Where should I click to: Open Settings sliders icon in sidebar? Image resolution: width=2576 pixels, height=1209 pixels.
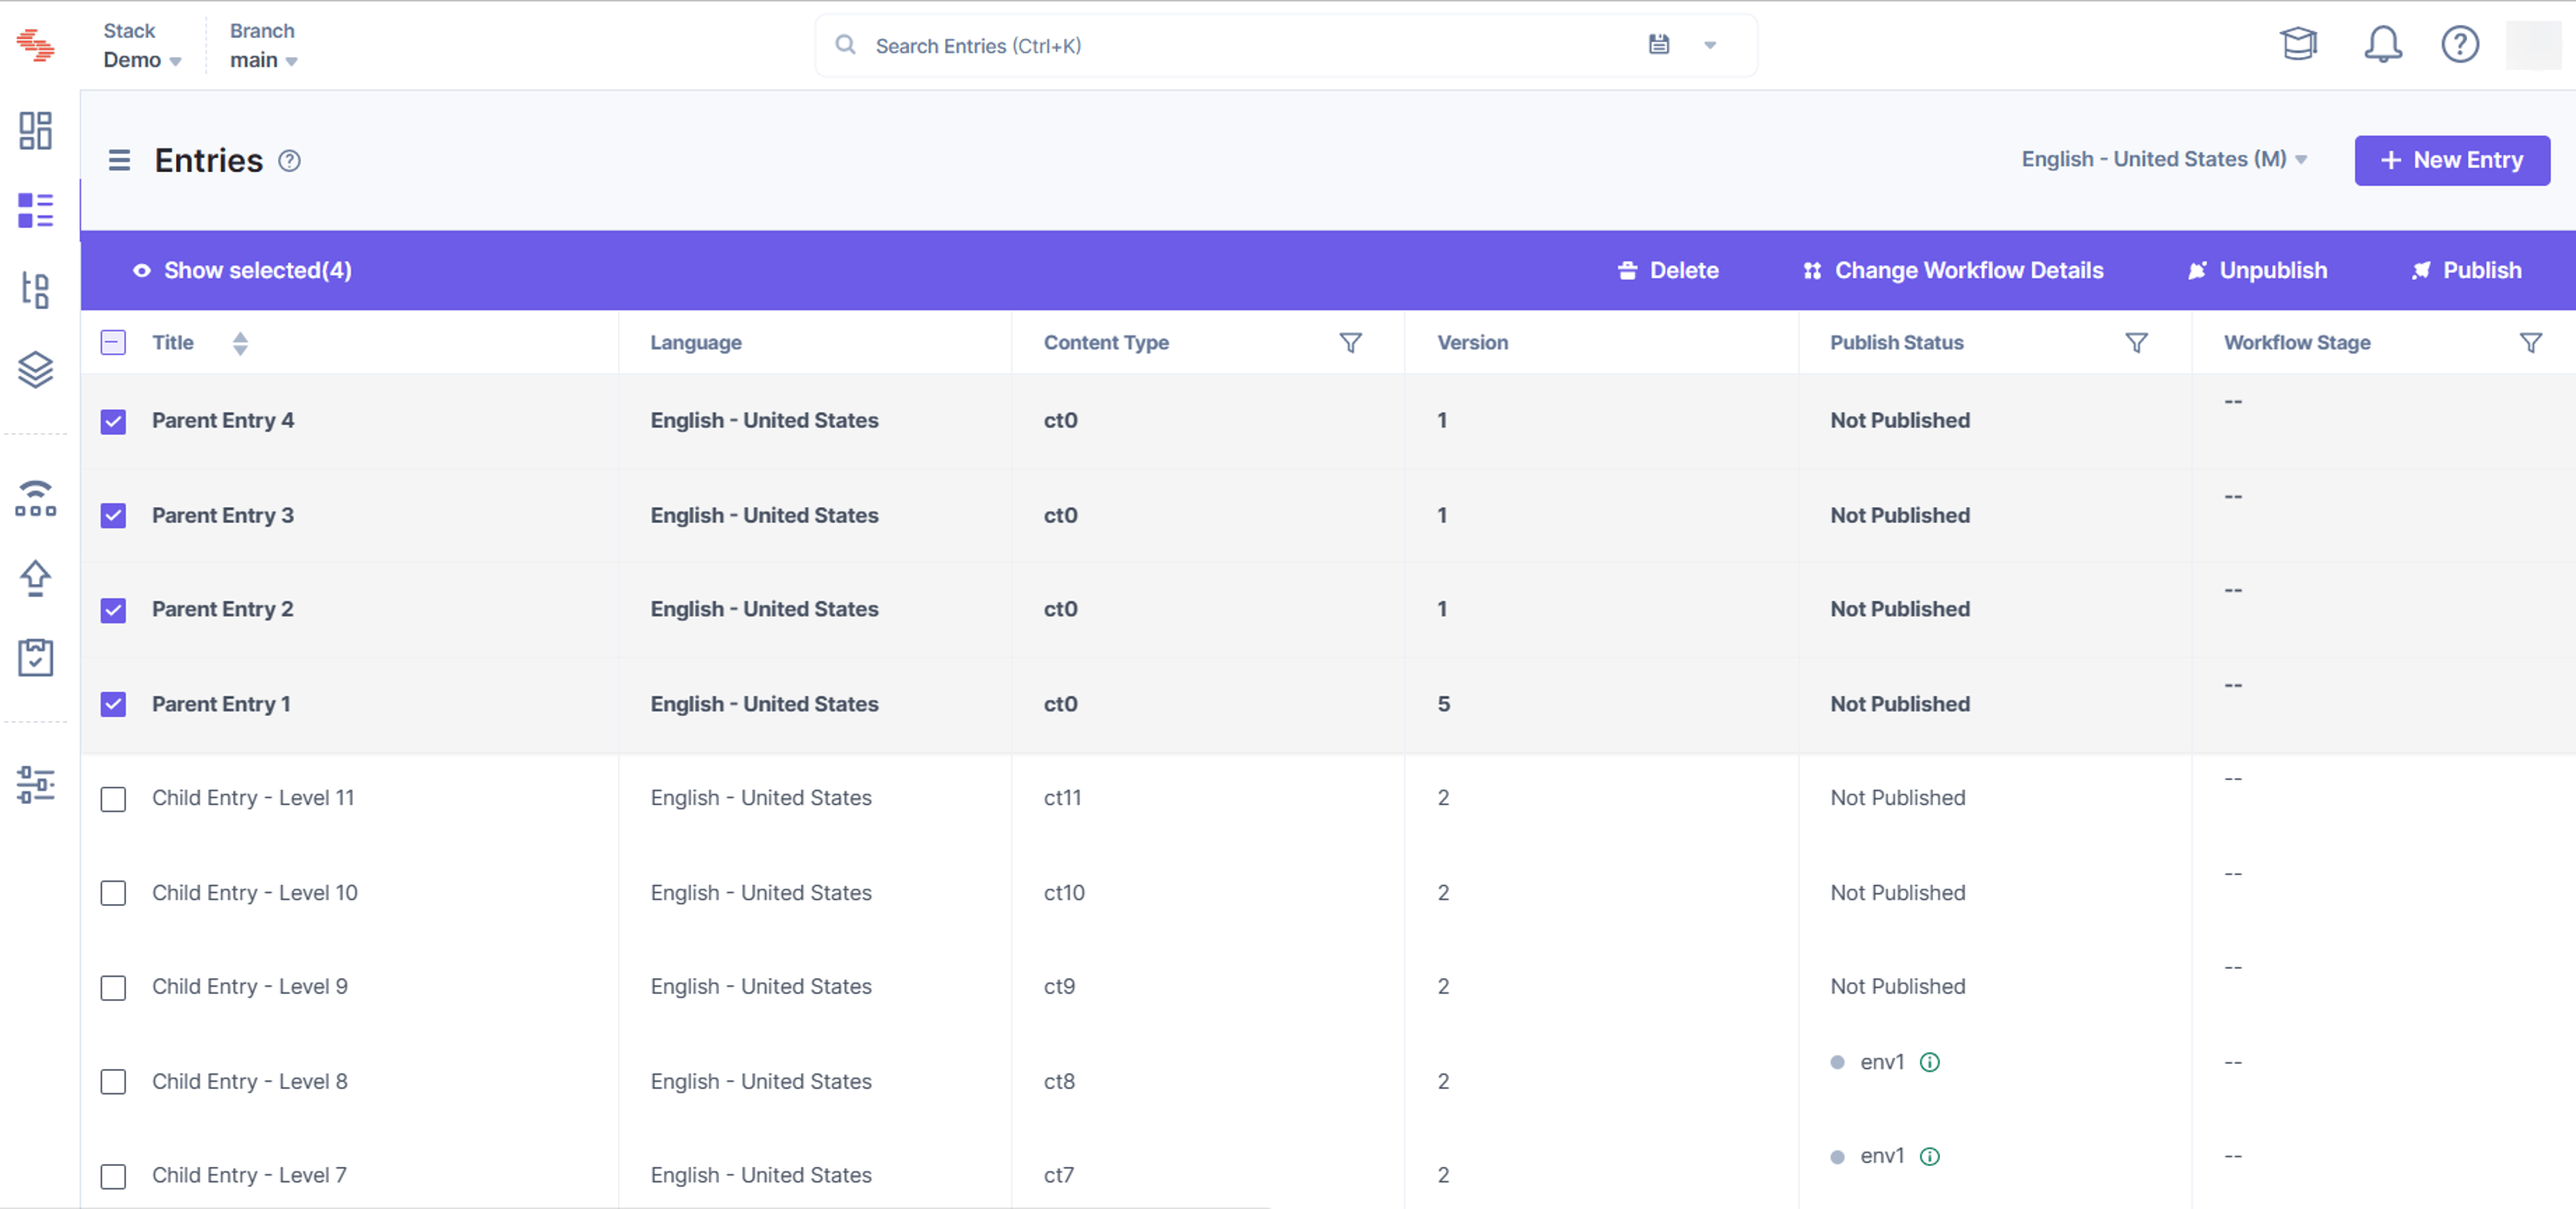35,785
